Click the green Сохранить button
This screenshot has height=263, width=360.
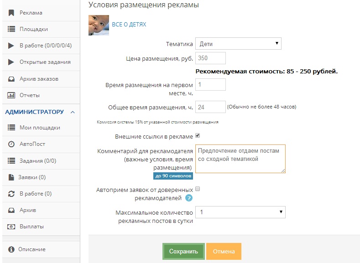(183, 251)
